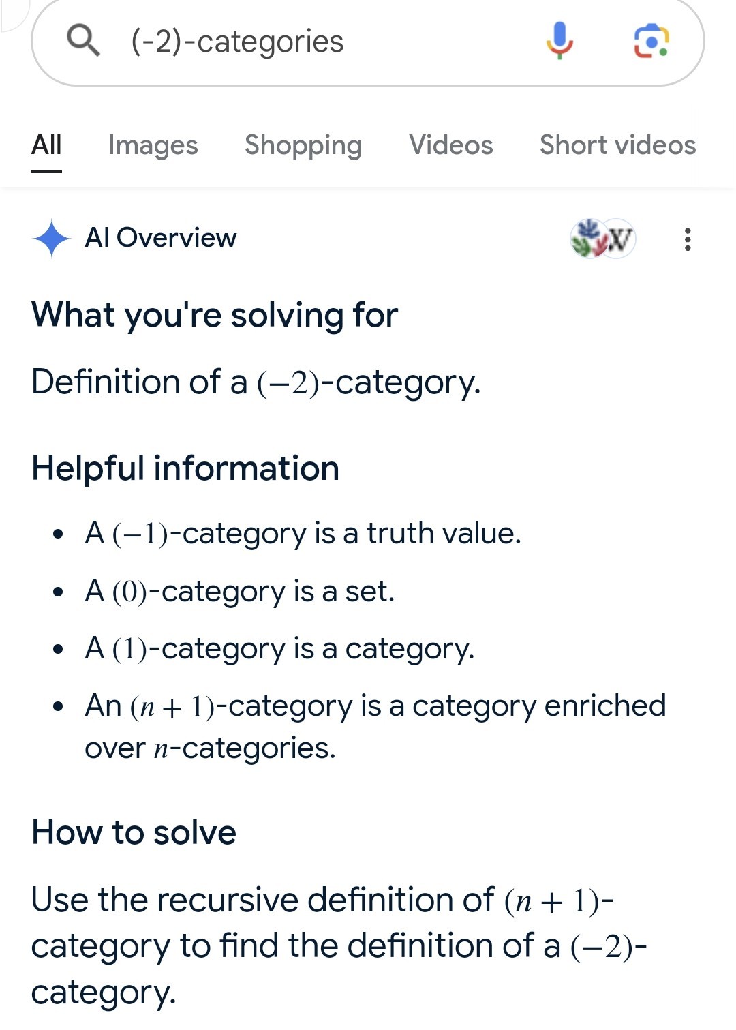Image resolution: width=736 pixels, height=1030 pixels.
Task: Open the nLab source icon
Action: (588, 238)
